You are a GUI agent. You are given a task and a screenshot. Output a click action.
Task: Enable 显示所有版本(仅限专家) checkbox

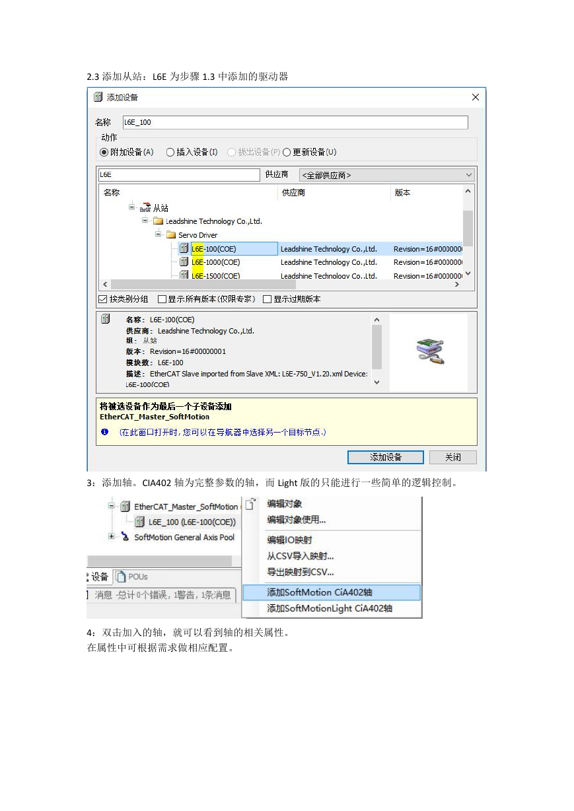click(162, 299)
